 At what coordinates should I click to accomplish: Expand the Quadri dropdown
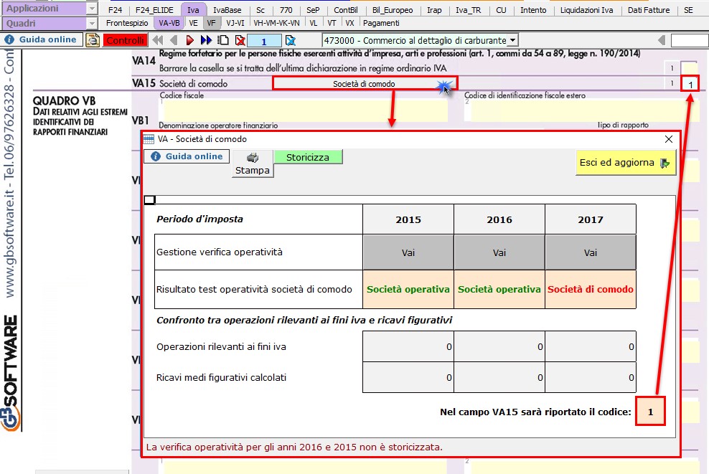tap(92, 23)
